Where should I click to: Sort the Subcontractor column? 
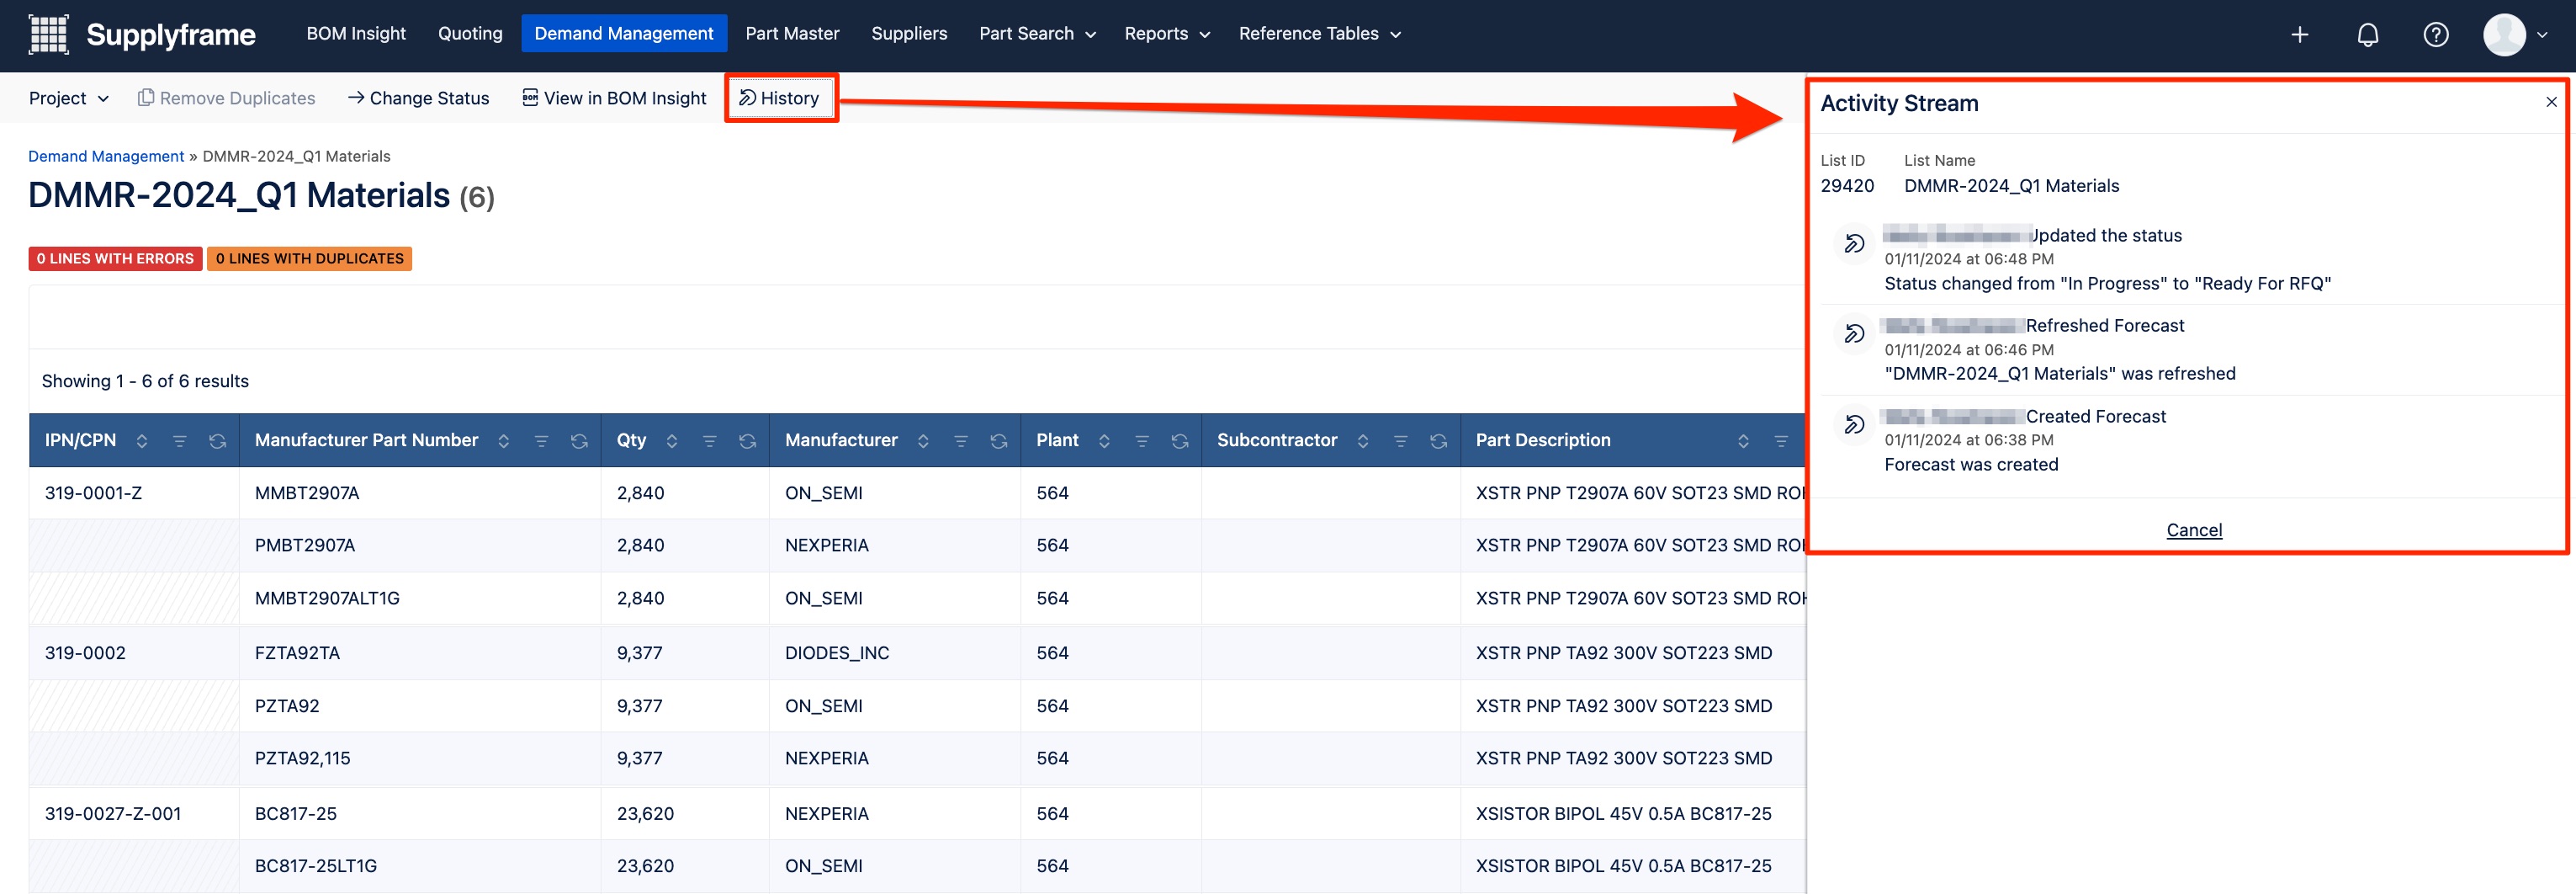[1363, 441]
